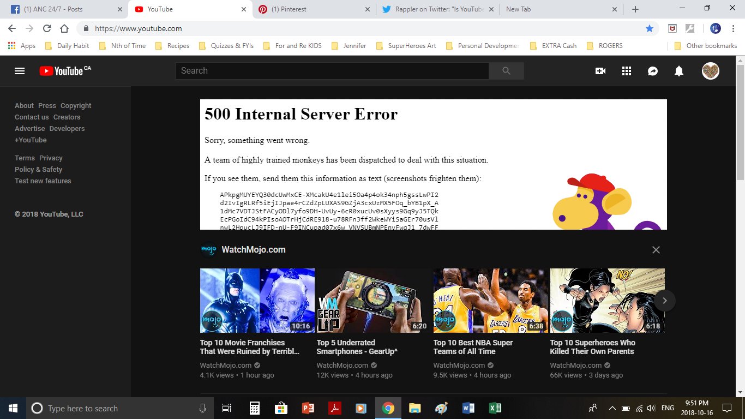
Task: Open the Developers footer link
Action: coord(67,129)
